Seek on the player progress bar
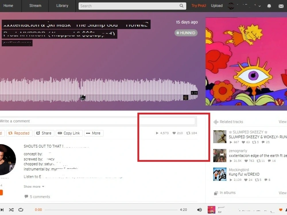Viewport: 287px width, 215px height. coord(111,210)
